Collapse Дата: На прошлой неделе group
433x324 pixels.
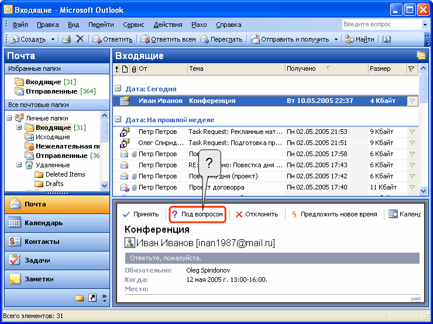tap(118, 119)
